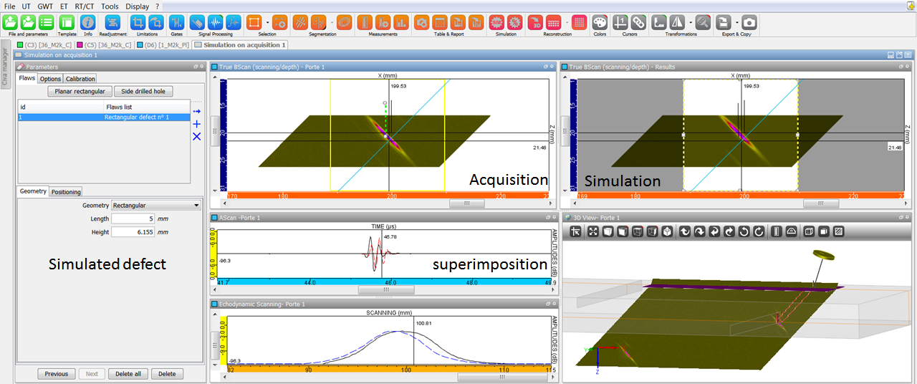Click the Gates toolbar icon
Screen dimensions: 917x384
tap(177, 22)
